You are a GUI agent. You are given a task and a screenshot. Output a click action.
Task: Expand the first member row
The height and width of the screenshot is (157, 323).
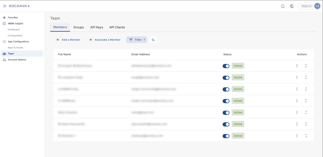pyautogui.click(x=306, y=66)
